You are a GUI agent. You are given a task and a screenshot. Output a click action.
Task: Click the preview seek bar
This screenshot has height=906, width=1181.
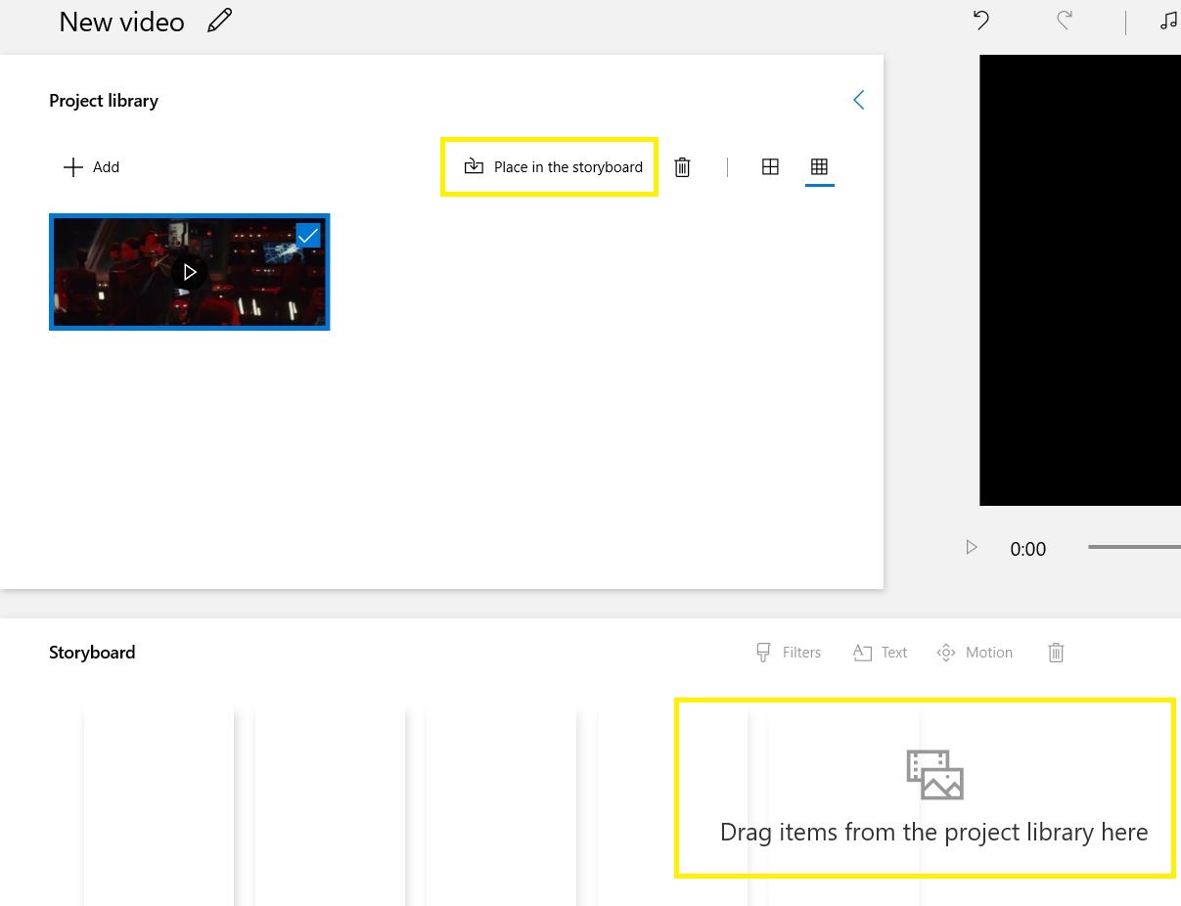(1135, 547)
